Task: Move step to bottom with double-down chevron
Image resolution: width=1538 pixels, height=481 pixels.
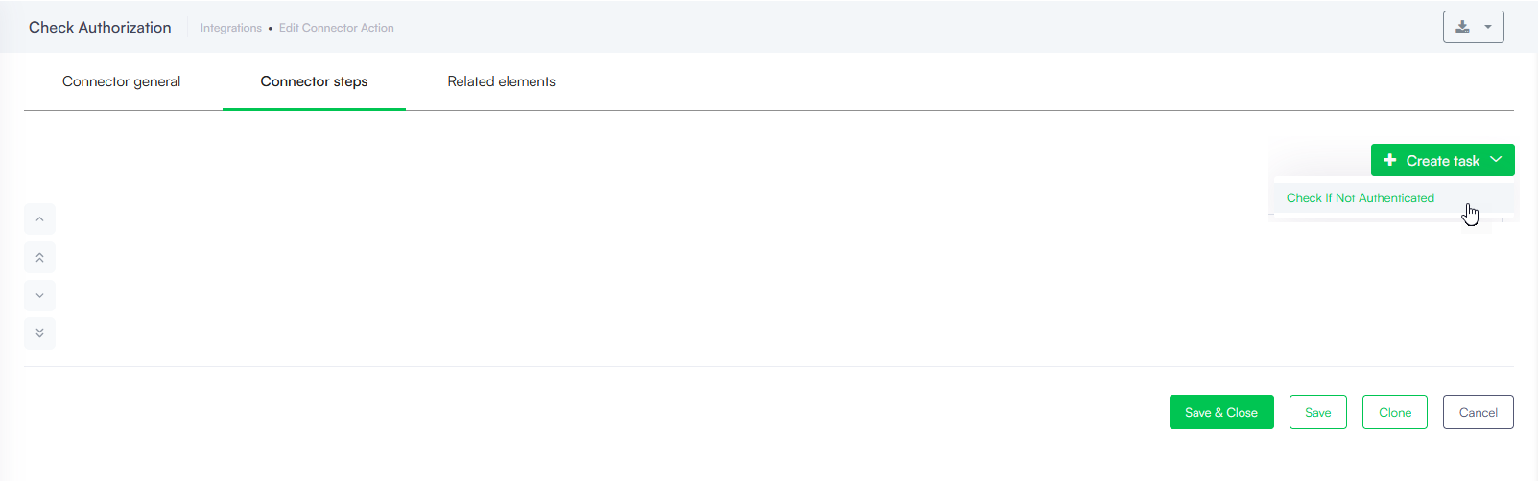Action: point(39,333)
